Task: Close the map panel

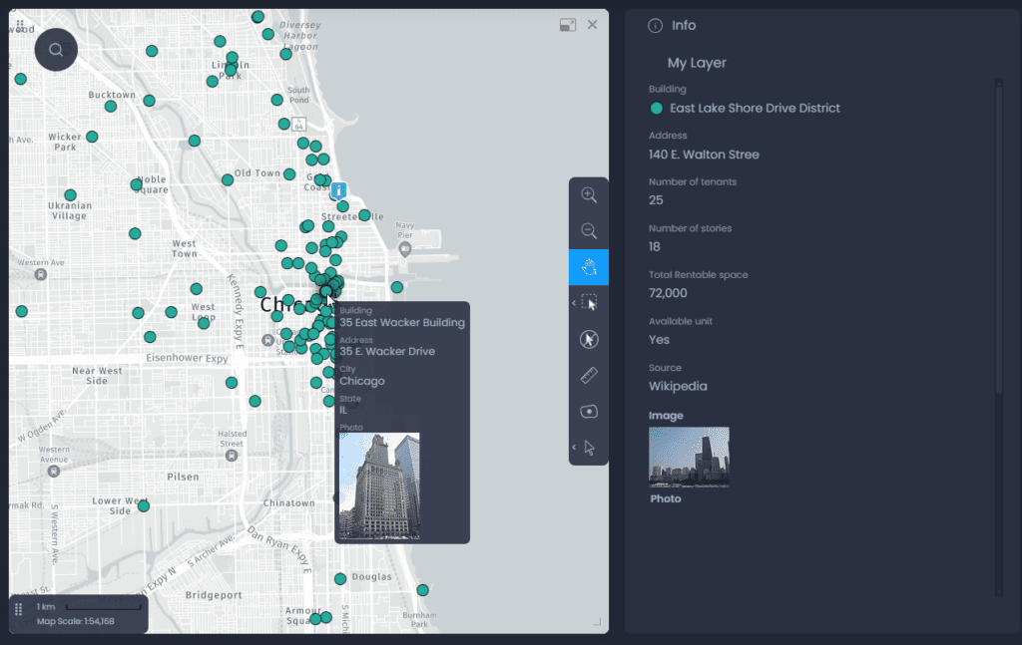Action: pos(593,25)
